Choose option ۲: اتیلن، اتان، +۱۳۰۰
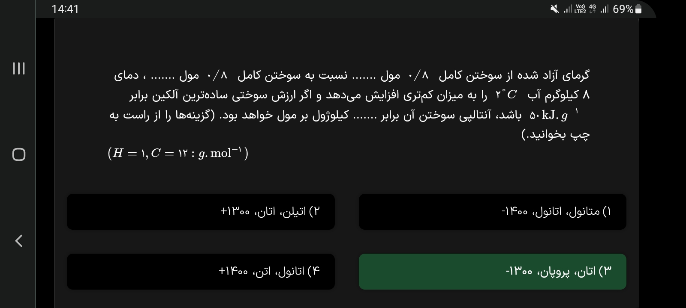This screenshot has width=686, height=308. (201, 212)
